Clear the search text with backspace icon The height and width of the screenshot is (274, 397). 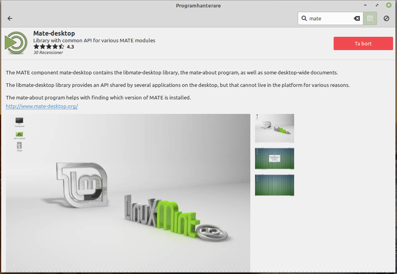coord(357,18)
